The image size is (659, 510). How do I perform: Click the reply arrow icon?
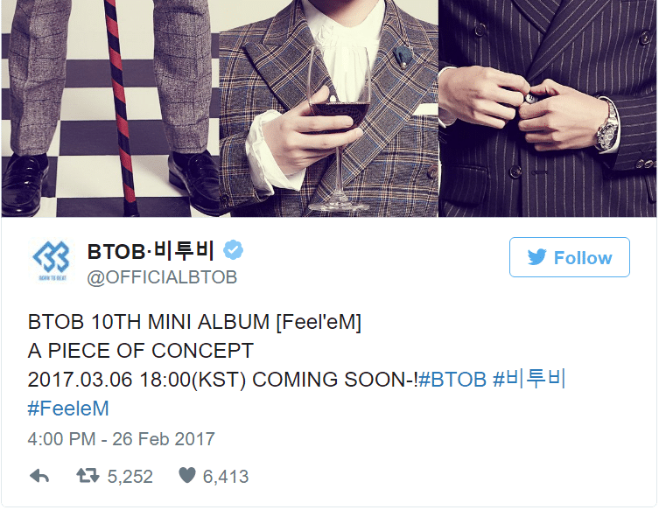coord(39,477)
